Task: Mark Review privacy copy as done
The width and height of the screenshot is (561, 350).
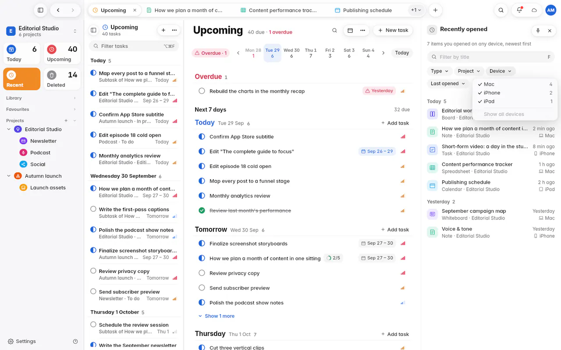Action: [202, 273]
